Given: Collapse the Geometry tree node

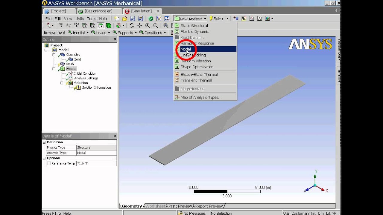Looking at the screenshot, I should click(x=54, y=55).
